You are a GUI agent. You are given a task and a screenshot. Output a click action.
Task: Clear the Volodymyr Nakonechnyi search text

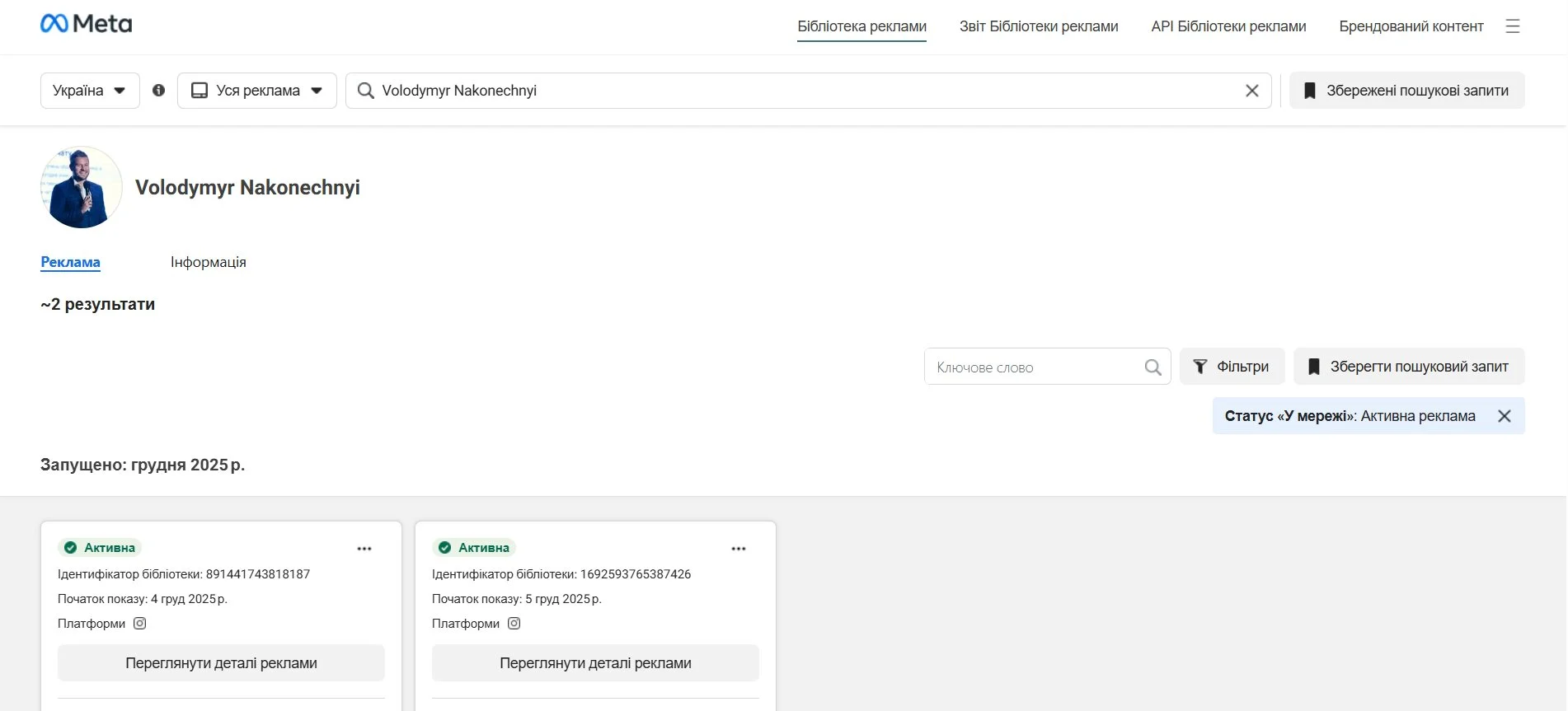point(1251,91)
